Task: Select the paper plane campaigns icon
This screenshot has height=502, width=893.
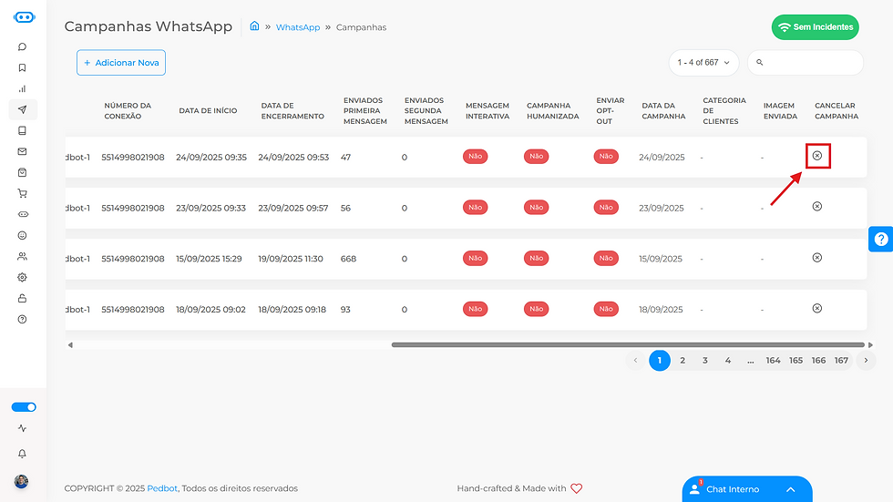Action: 22,109
